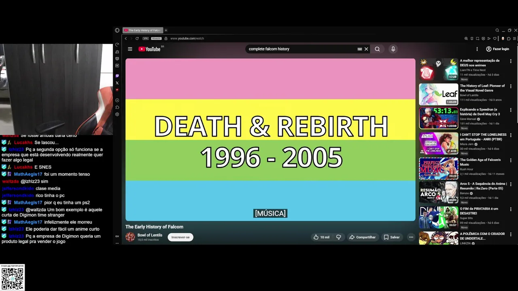This screenshot has width=518, height=291.
Task: Open 'I CAN'T STOP THE LONELINESS' video title
Action: pyautogui.click(x=483, y=137)
